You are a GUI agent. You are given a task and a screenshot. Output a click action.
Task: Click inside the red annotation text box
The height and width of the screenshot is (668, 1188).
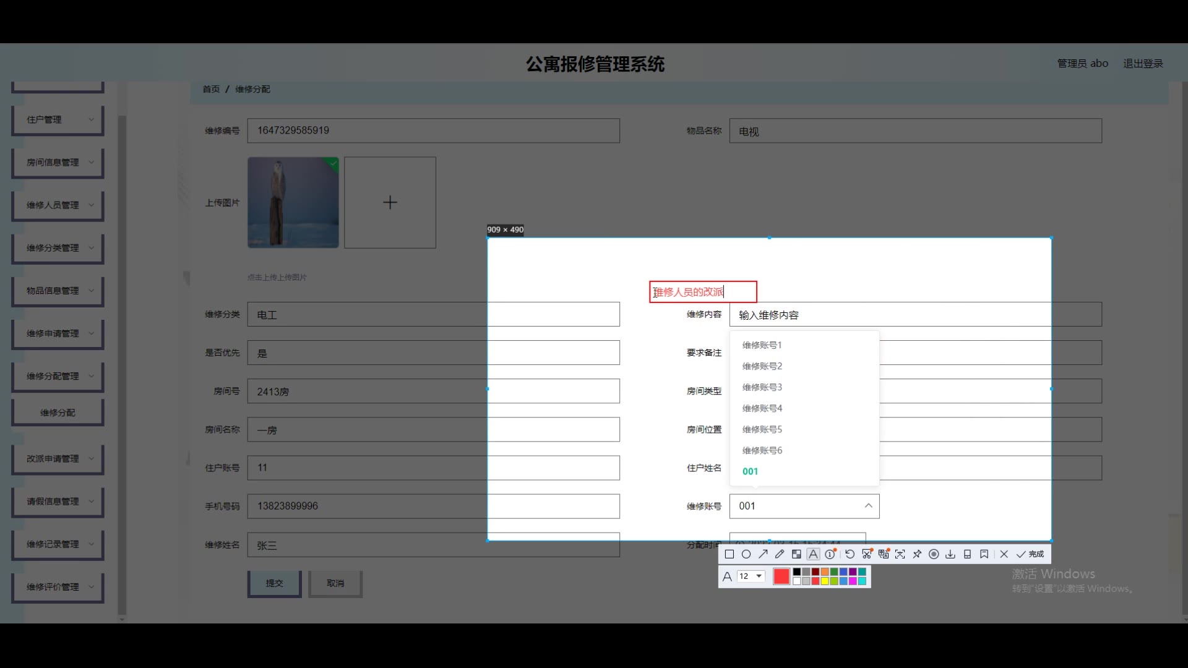pyautogui.click(x=703, y=292)
